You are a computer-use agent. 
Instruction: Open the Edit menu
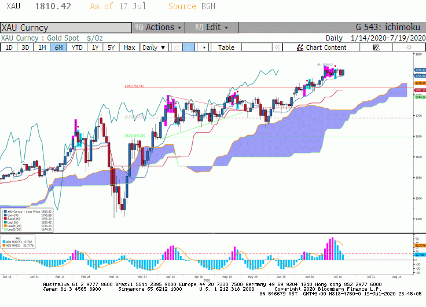click(x=212, y=27)
